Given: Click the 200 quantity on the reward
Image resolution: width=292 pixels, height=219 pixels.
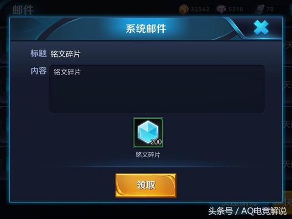Looking at the screenshot, I should tap(156, 142).
